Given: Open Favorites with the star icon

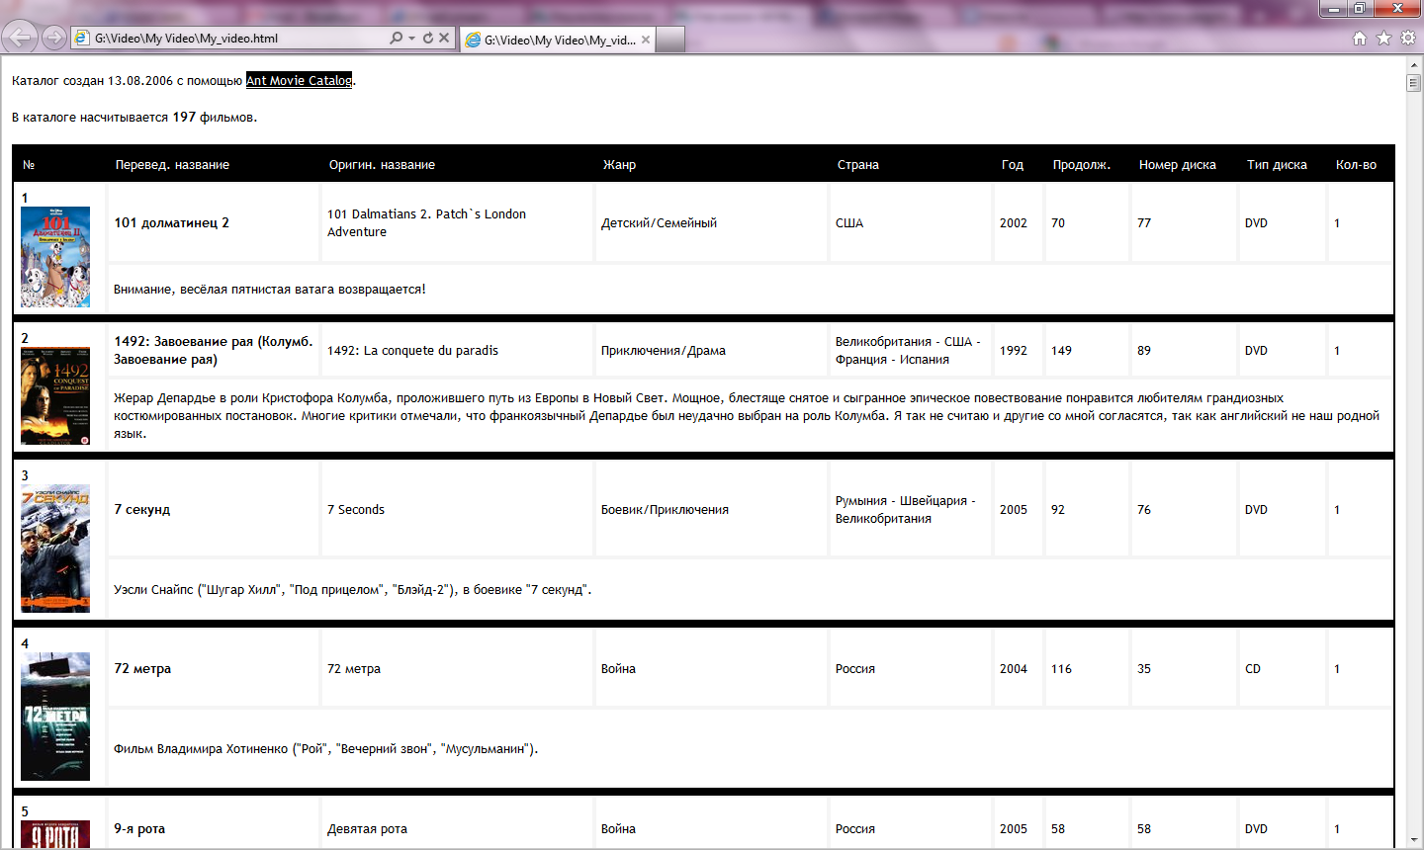Looking at the screenshot, I should [1384, 39].
